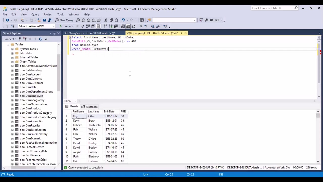Click the Copy icon in toolbar

click(x=111, y=20)
